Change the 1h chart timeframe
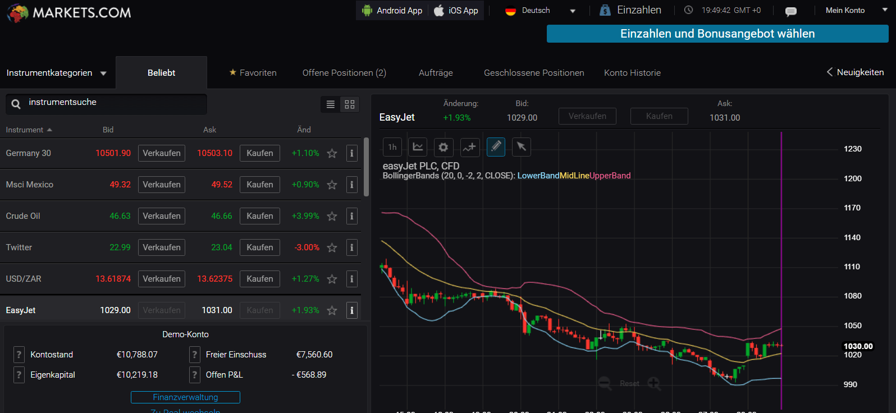The image size is (896, 413). (392, 147)
